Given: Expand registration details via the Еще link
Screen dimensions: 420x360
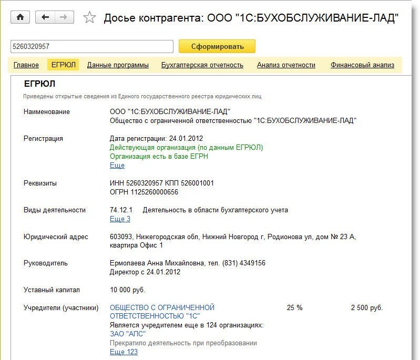Looking at the screenshot, I should (117, 166).
